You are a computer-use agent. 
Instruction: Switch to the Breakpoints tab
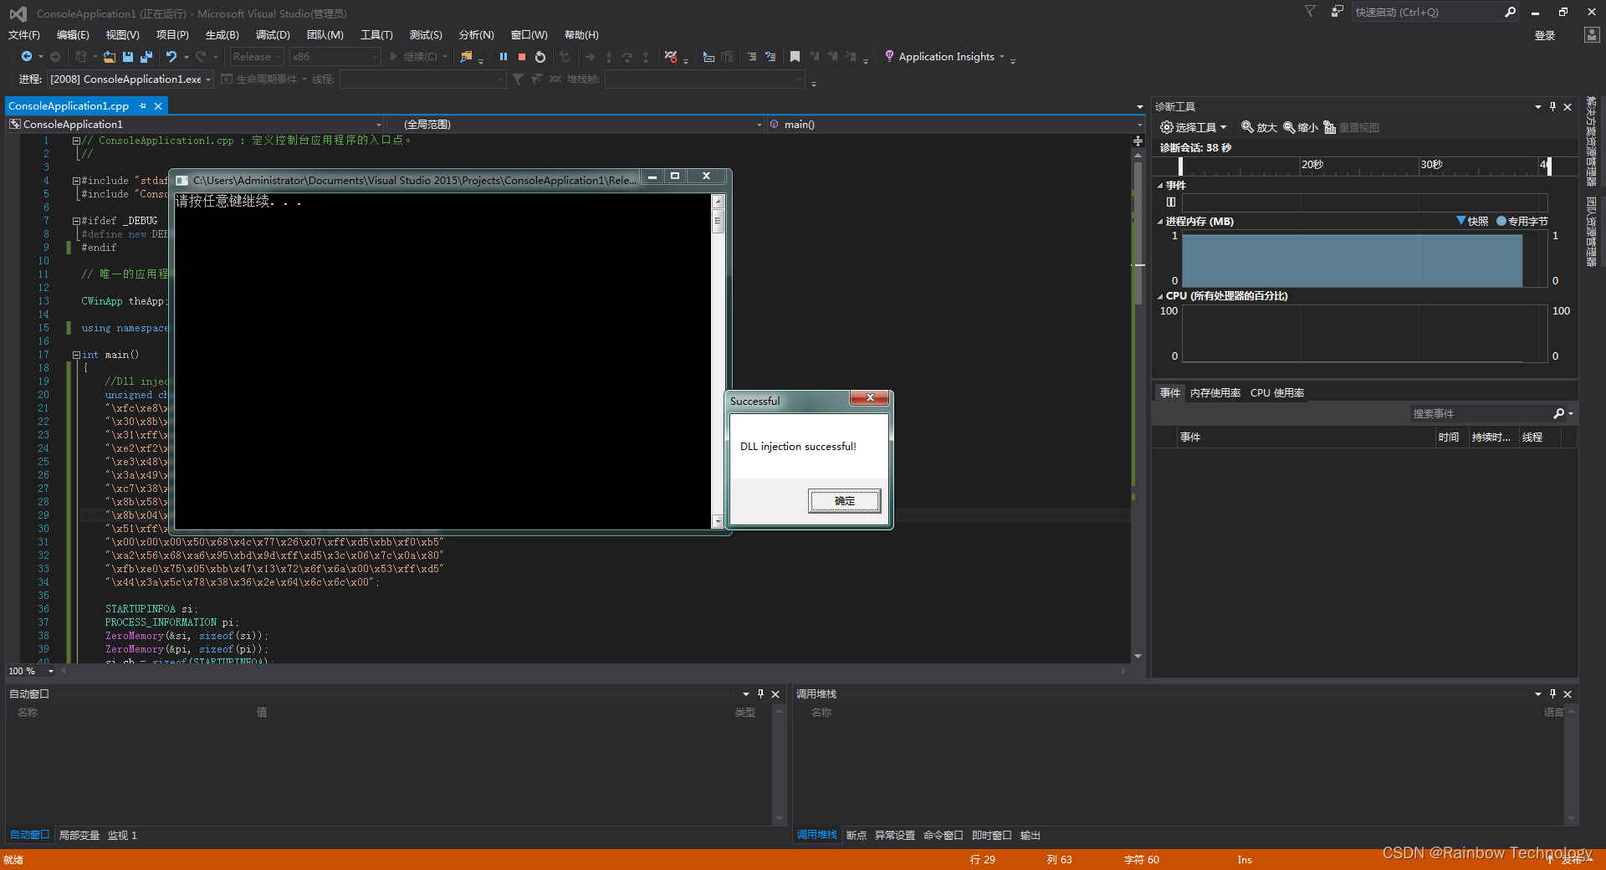pyautogui.click(x=856, y=836)
